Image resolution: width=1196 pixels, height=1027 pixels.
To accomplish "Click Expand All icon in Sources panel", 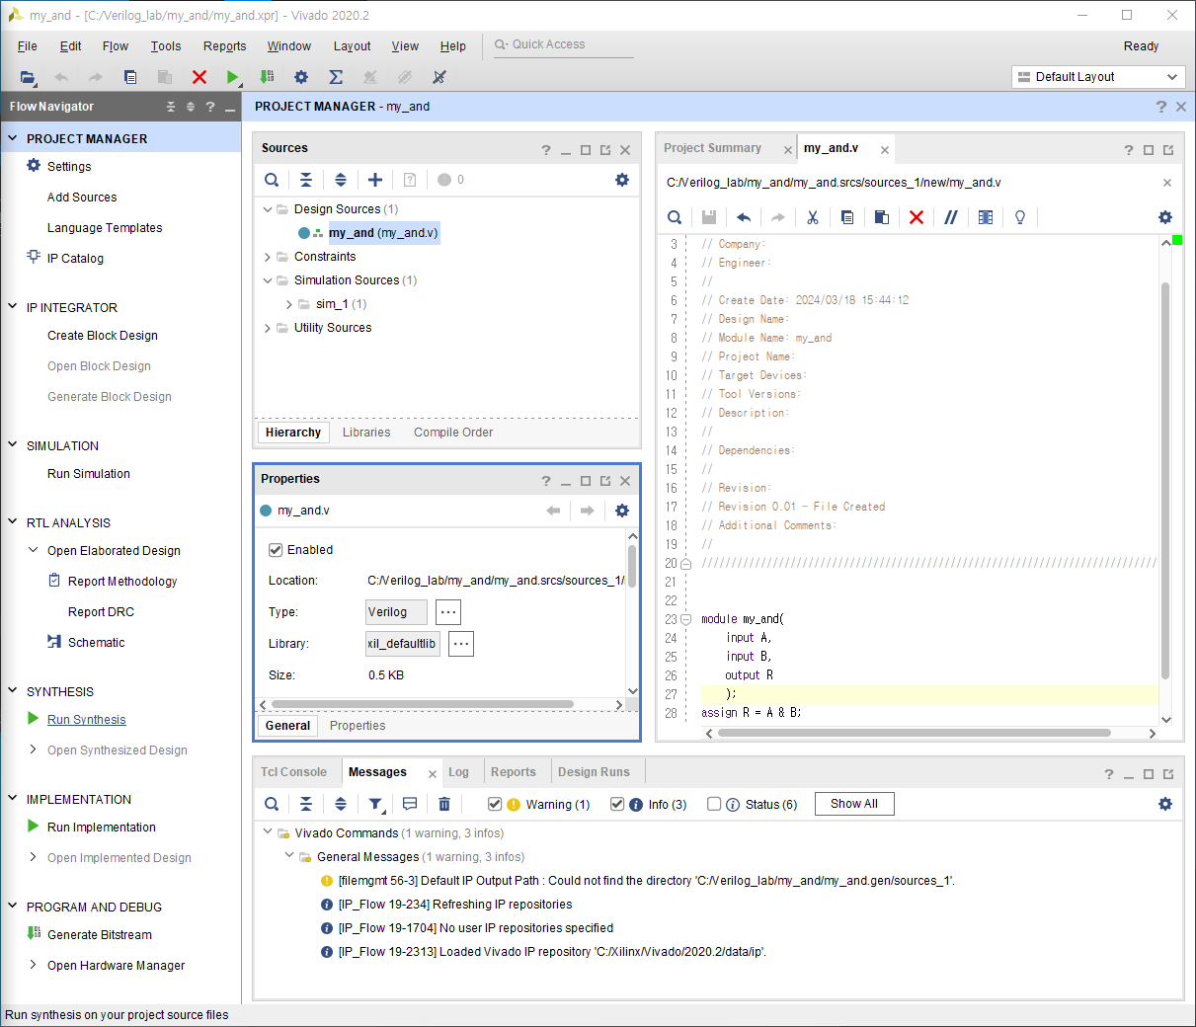I will pos(341,180).
